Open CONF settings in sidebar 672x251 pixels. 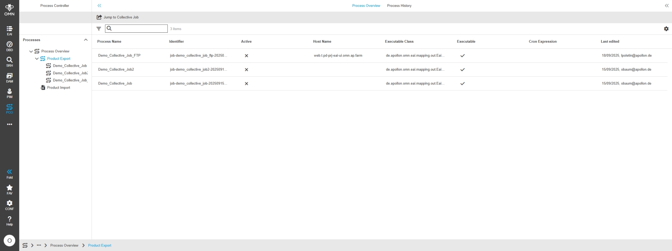click(x=9, y=205)
